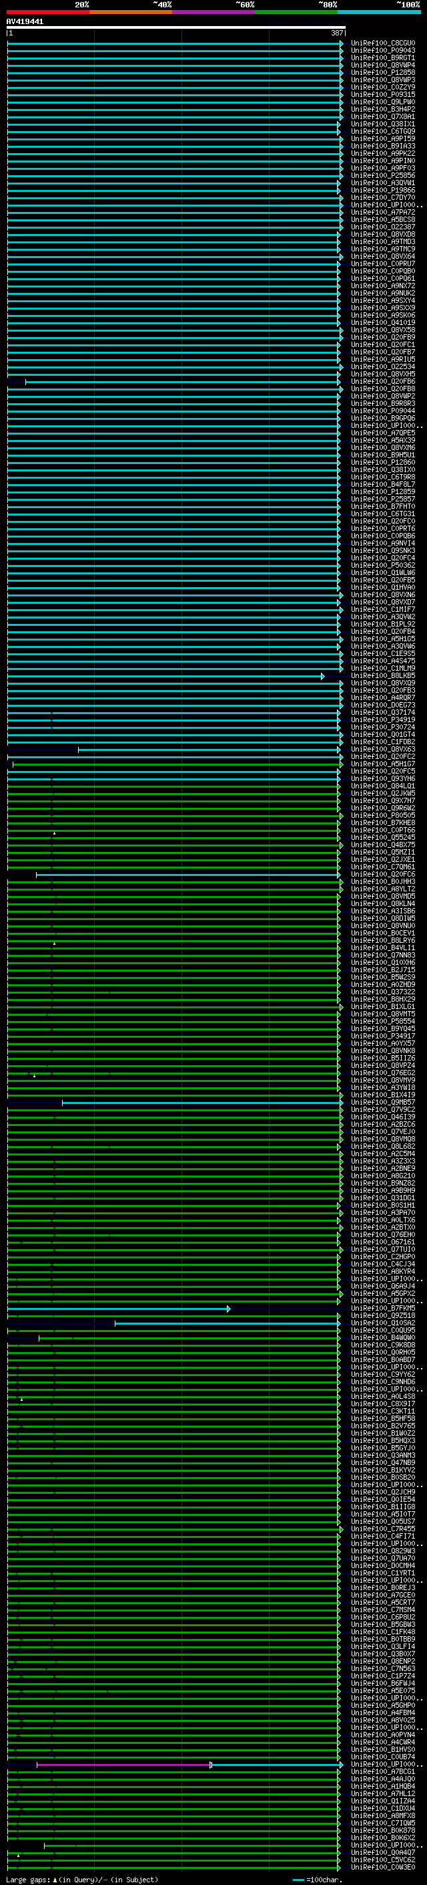
Task: Click hit label UniRef100_Q55245
Action: [382, 837]
